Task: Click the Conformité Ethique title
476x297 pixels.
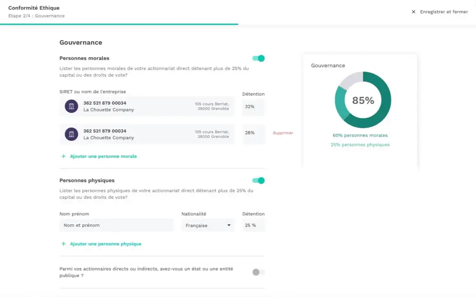Action: click(34, 8)
